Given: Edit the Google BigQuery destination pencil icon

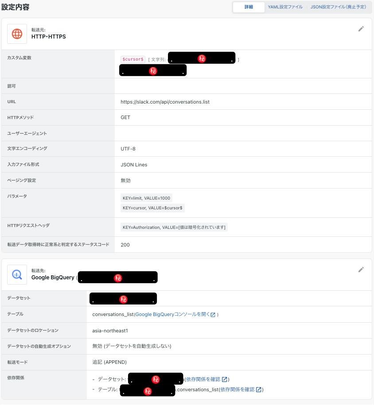Looking at the screenshot, I should pyautogui.click(x=361, y=270).
